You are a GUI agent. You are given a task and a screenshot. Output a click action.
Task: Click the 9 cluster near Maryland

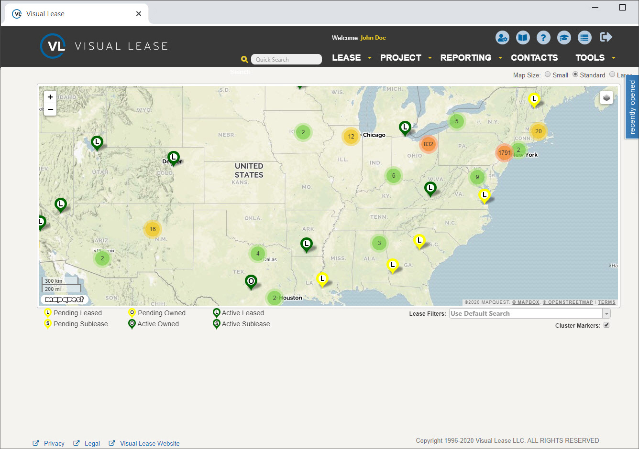pyautogui.click(x=477, y=177)
